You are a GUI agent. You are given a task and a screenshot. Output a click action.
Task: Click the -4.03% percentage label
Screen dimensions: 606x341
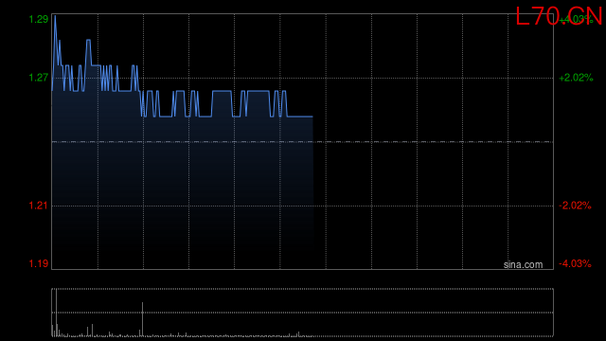click(575, 263)
